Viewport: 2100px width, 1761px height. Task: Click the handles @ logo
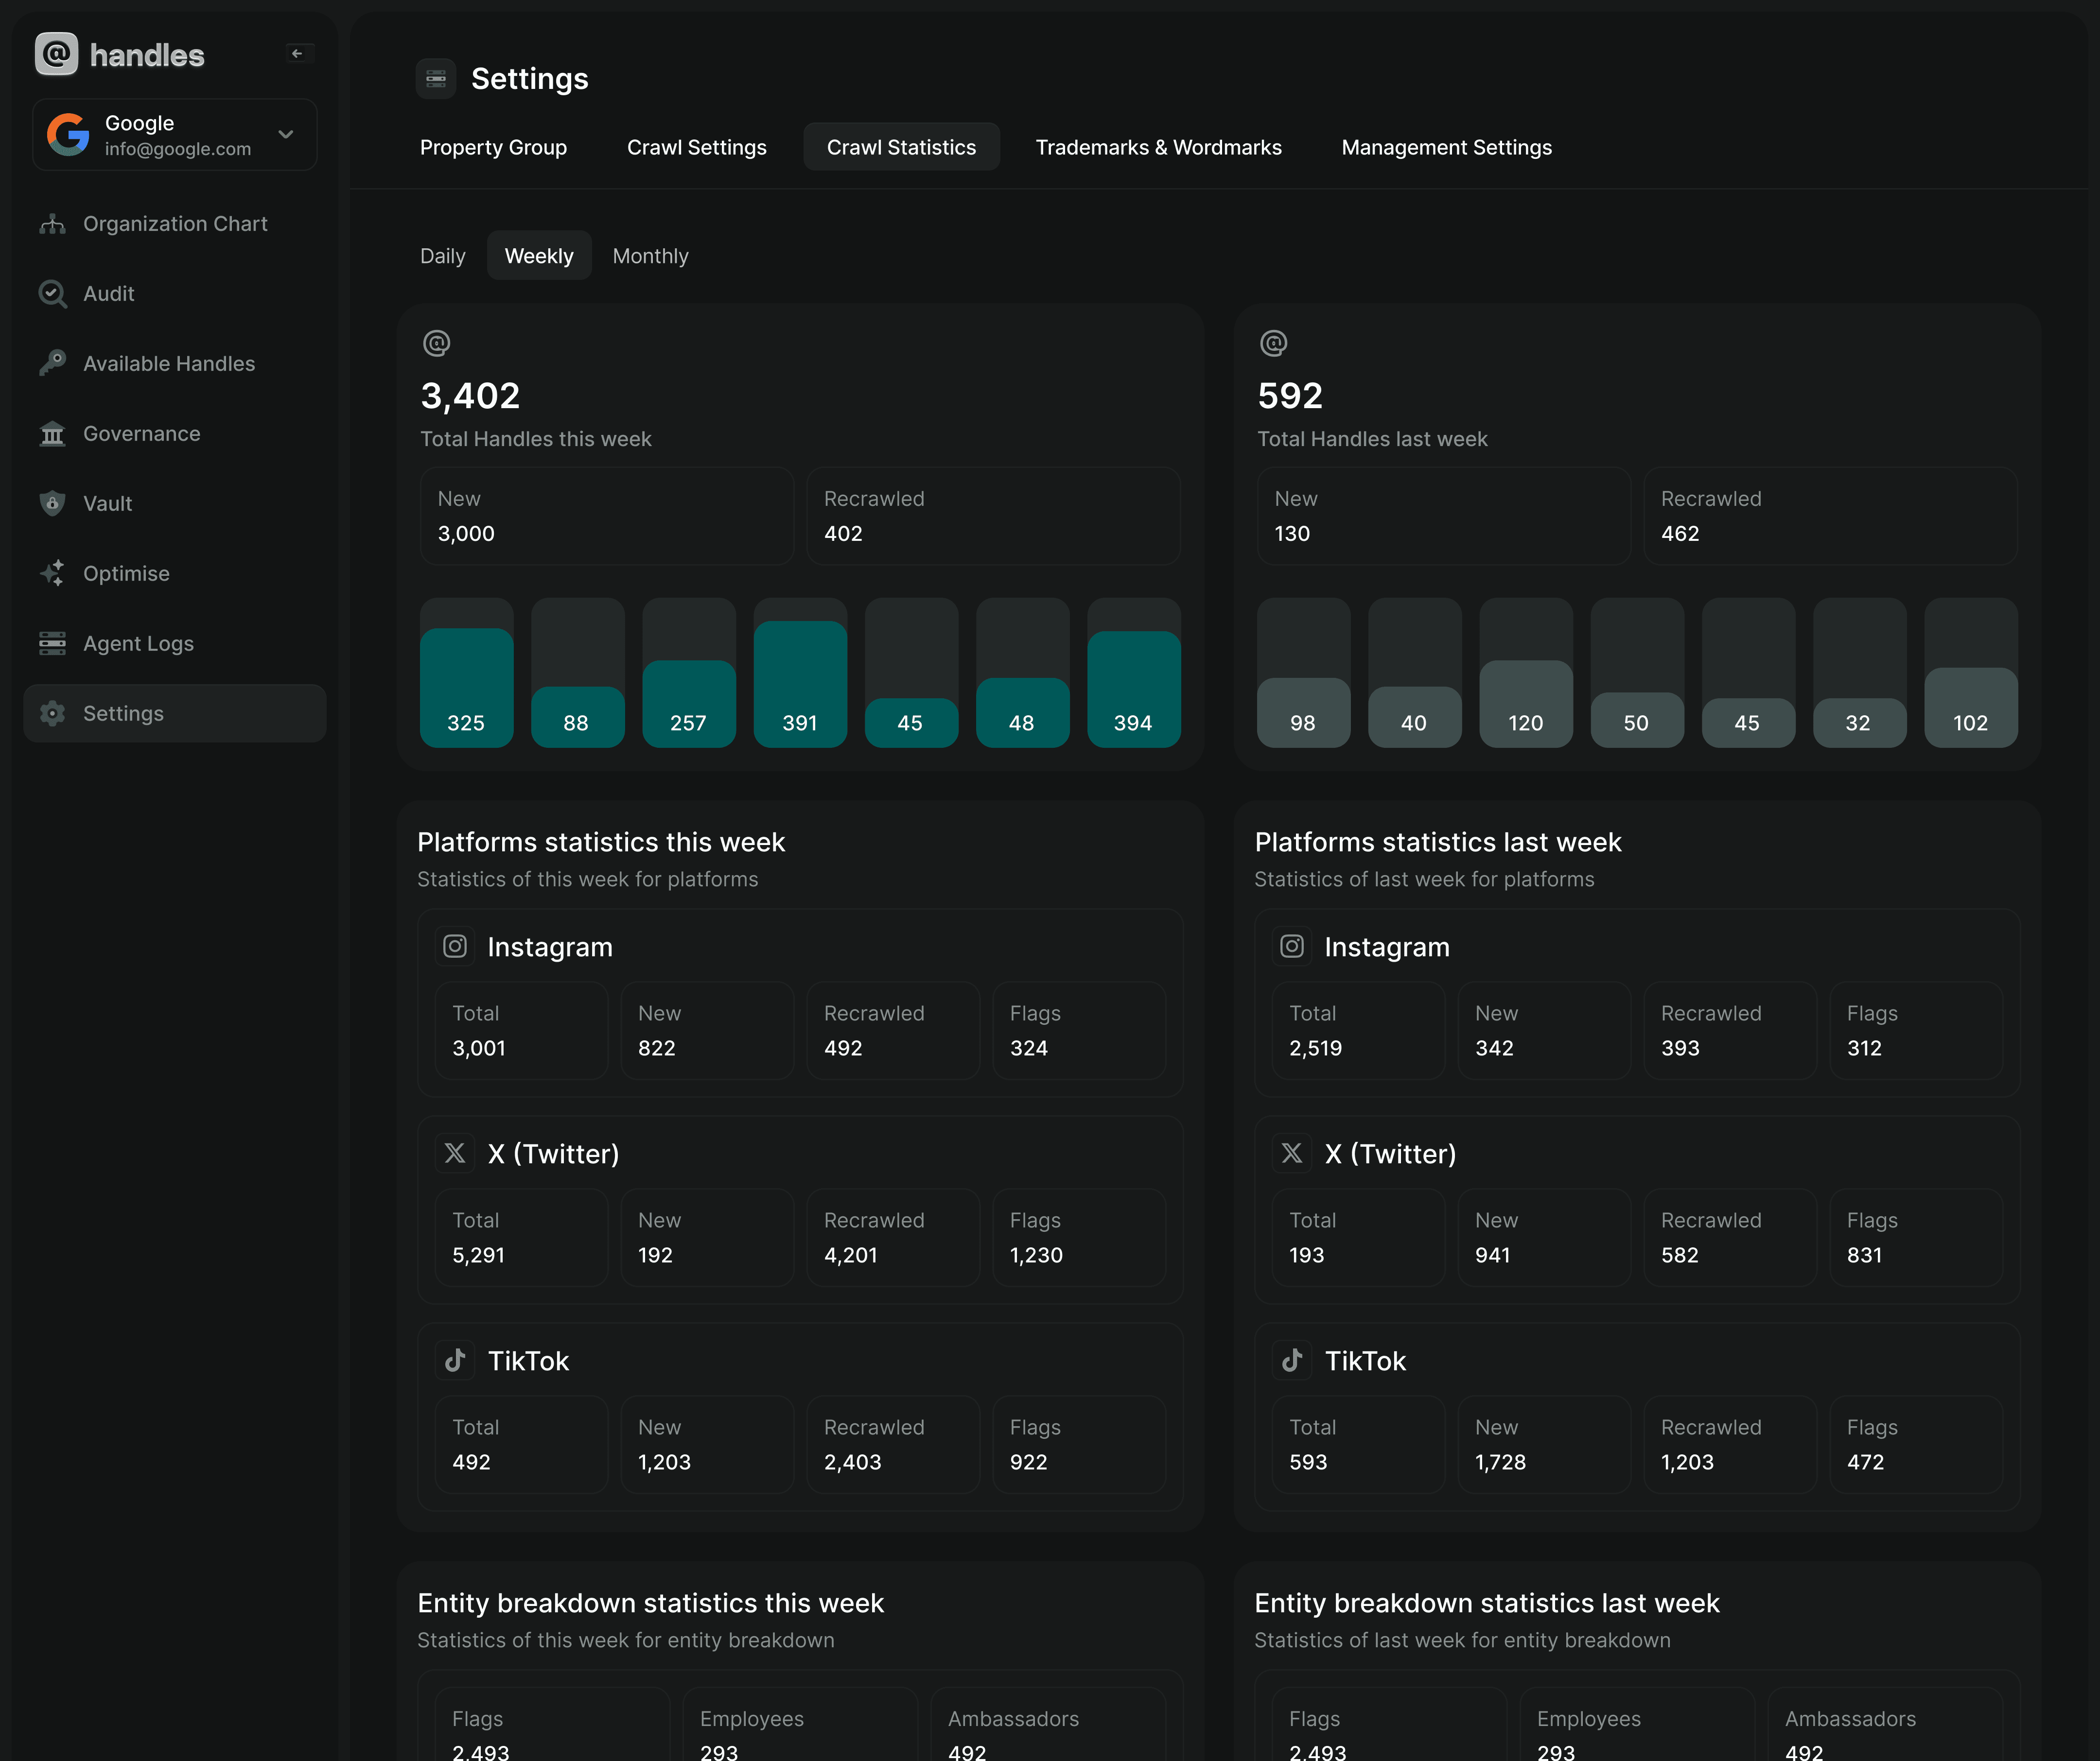[57, 54]
